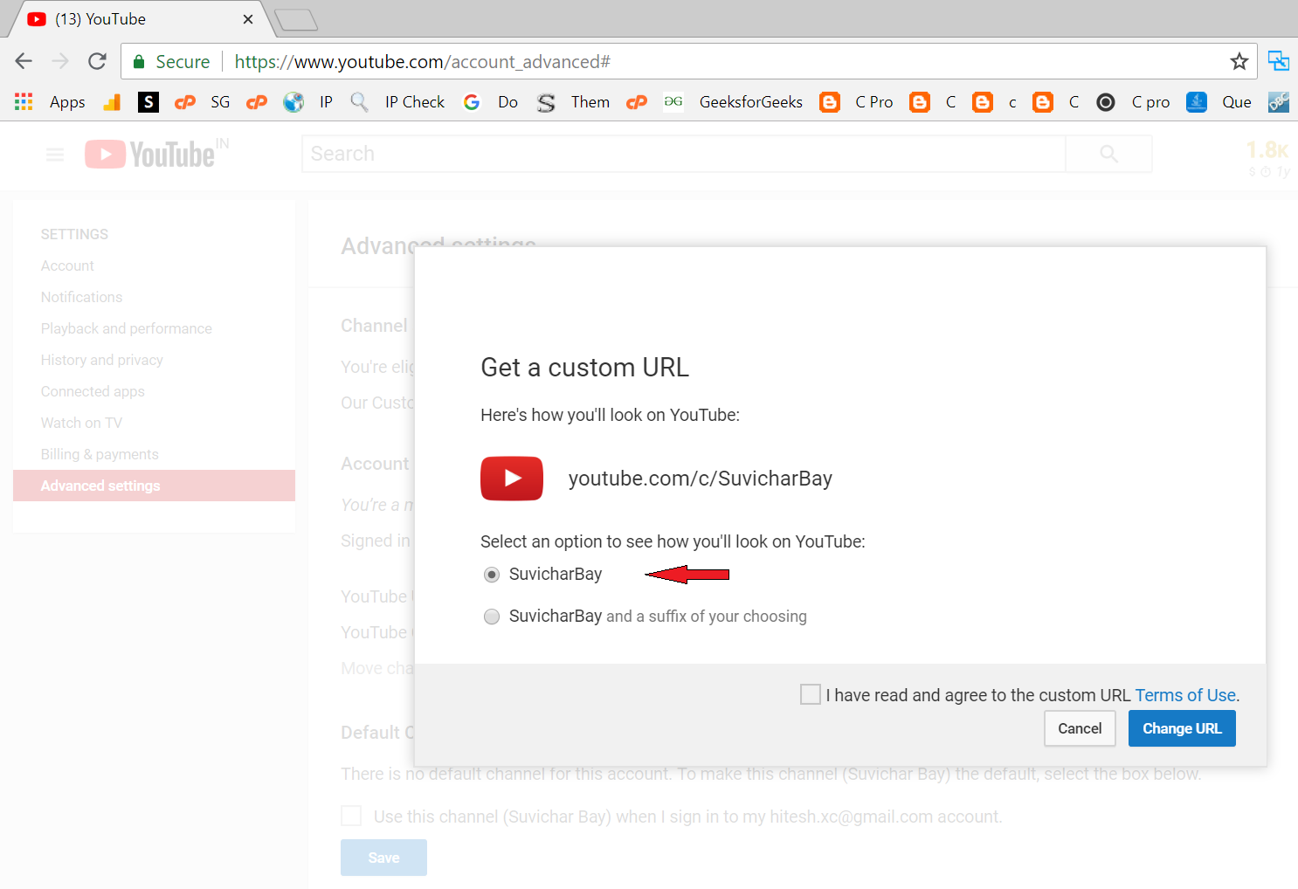Open the C pro circle-icon bookmark
The height and width of the screenshot is (889, 1298).
(1133, 102)
